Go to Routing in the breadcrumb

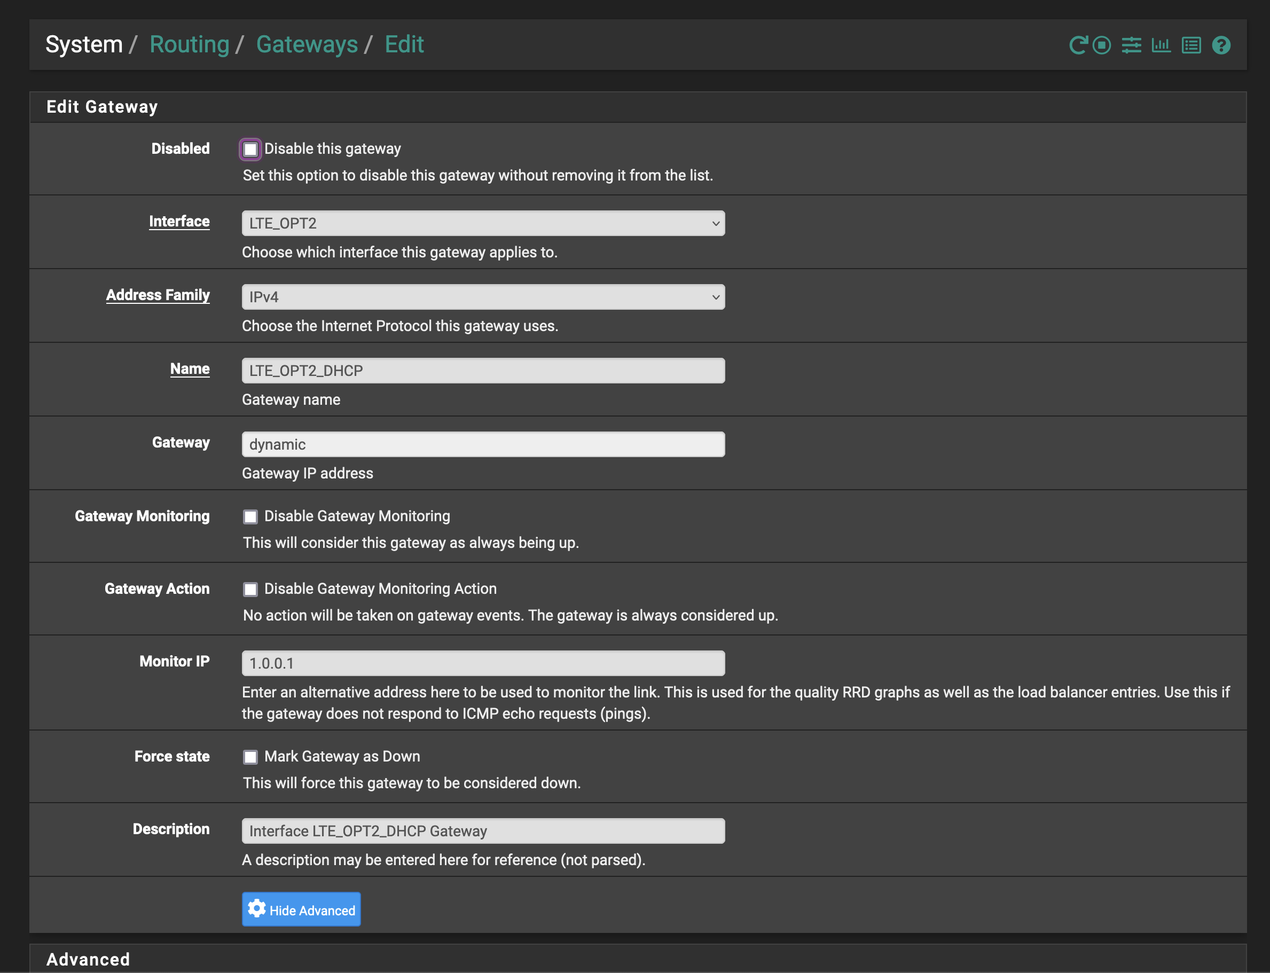coord(190,45)
